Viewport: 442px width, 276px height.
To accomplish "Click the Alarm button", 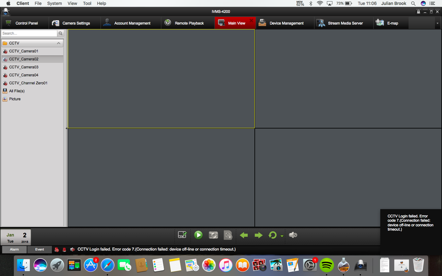I will (14, 250).
